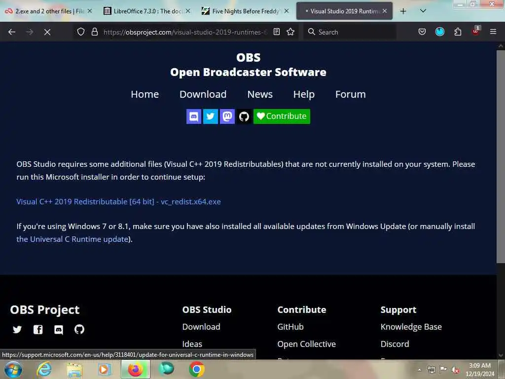Image resolution: width=505 pixels, height=379 pixels.
Task: Show hidden system tray icons arrow
Action: tap(419, 370)
